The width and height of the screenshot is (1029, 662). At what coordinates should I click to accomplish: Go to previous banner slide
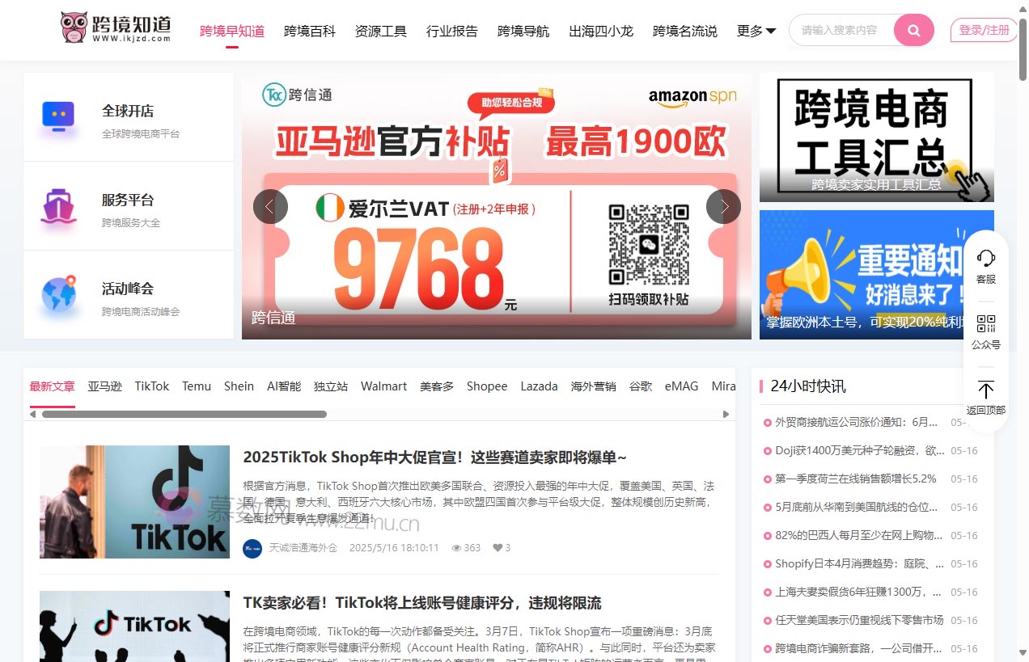[270, 207]
